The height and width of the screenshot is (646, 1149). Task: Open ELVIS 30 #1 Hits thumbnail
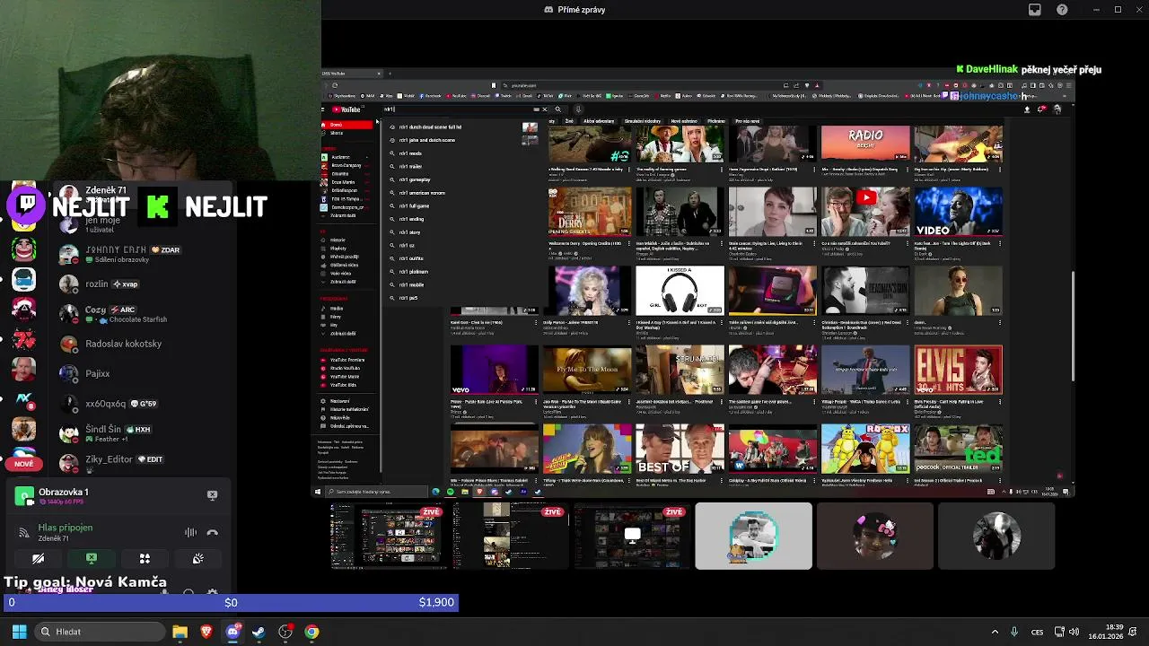(958, 370)
